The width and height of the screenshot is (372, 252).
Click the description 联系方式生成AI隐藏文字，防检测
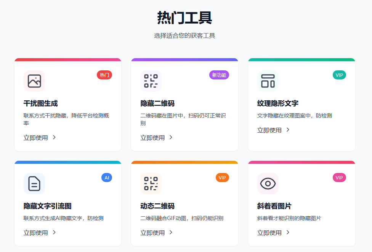pos(64,218)
